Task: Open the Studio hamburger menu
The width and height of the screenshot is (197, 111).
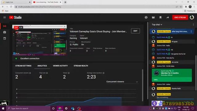Action: point(5,17)
